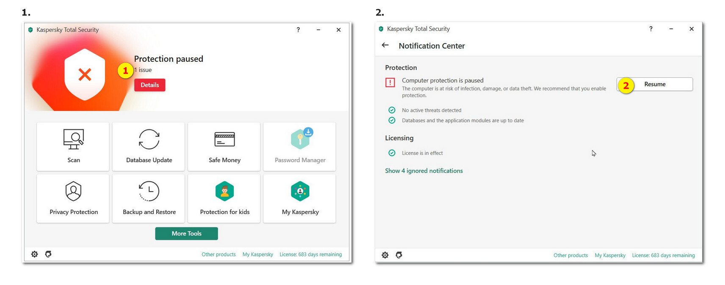Click help question mark in Notification Center window

(651, 29)
